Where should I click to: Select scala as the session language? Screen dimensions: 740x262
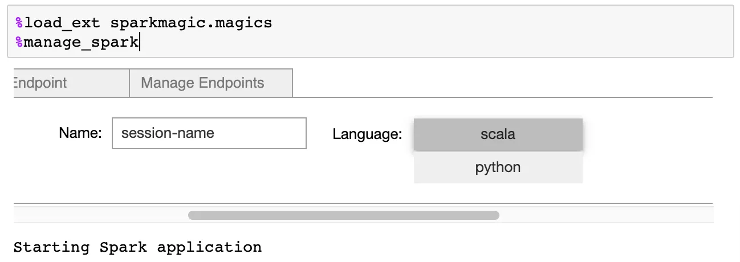[498, 134]
